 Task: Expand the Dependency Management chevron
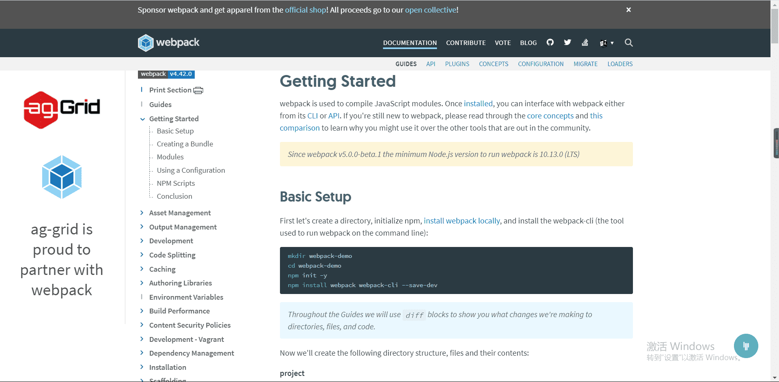142,353
